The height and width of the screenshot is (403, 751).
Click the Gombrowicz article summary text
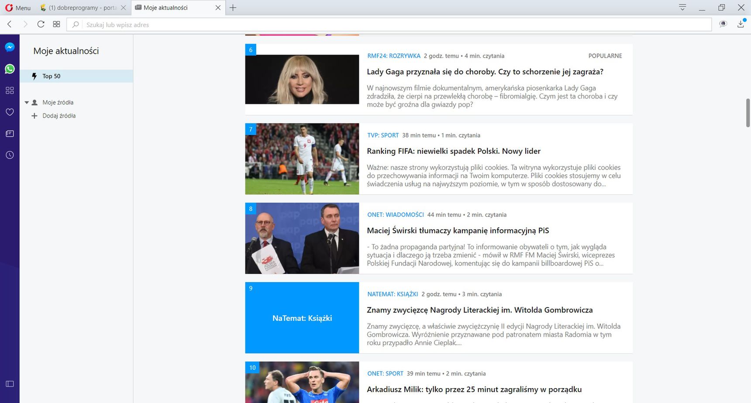pos(493,334)
